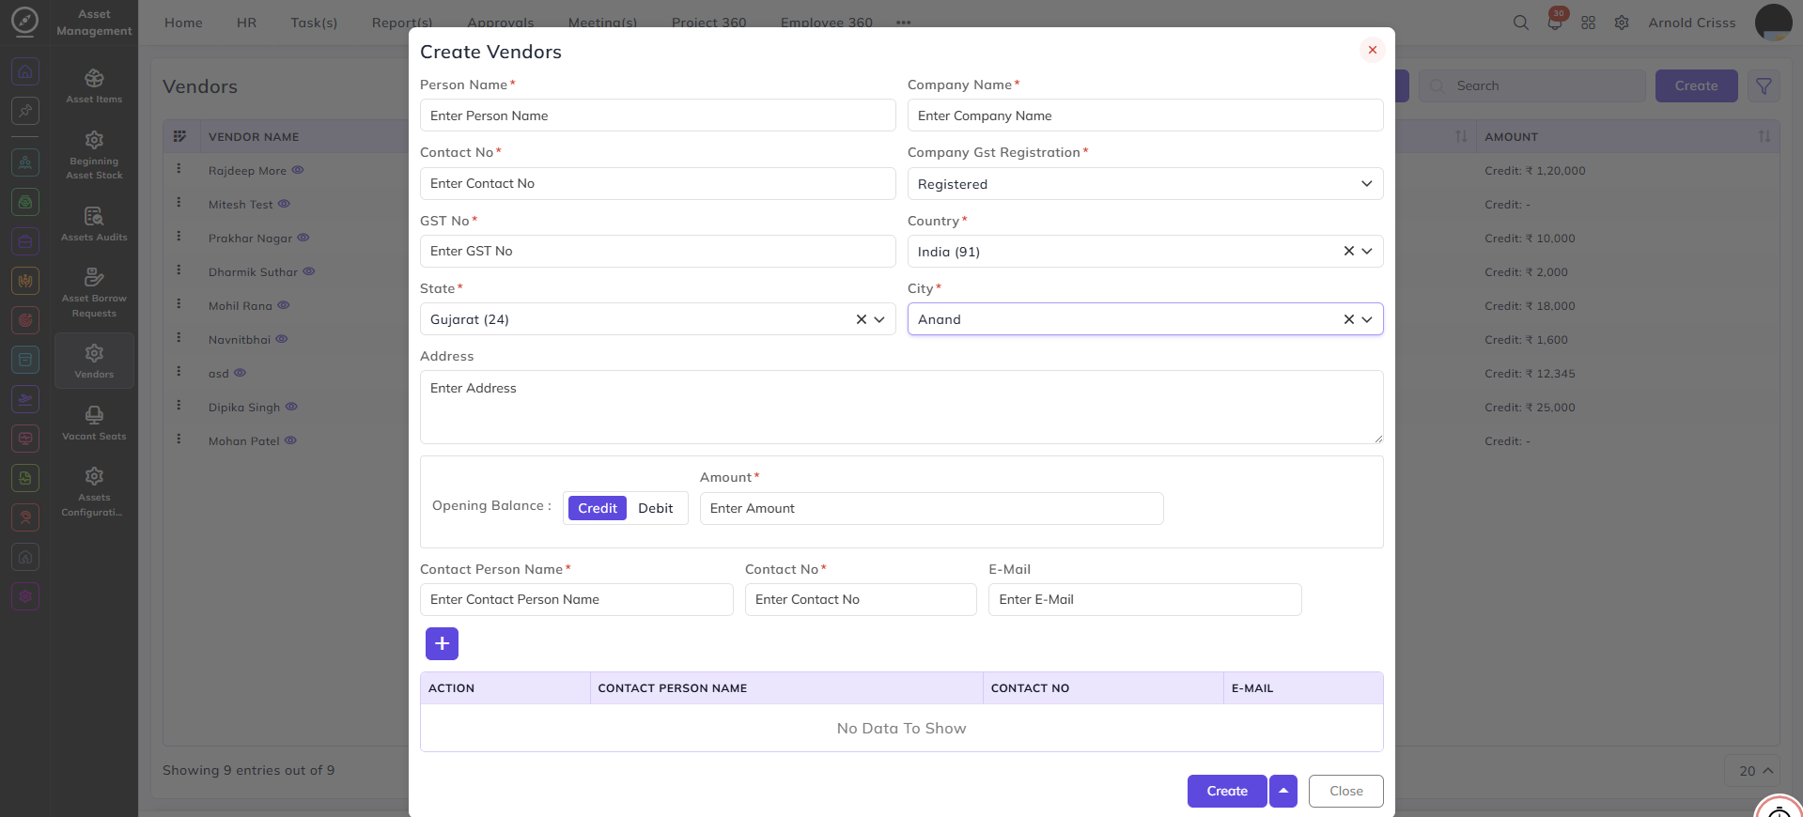View details eye icon for Mitesh Test
This screenshot has width=1803, height=817.
pos(284,204)
